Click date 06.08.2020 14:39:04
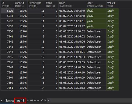Image resolution: width=132 pixels, height=104 pixels. (72, 57)
